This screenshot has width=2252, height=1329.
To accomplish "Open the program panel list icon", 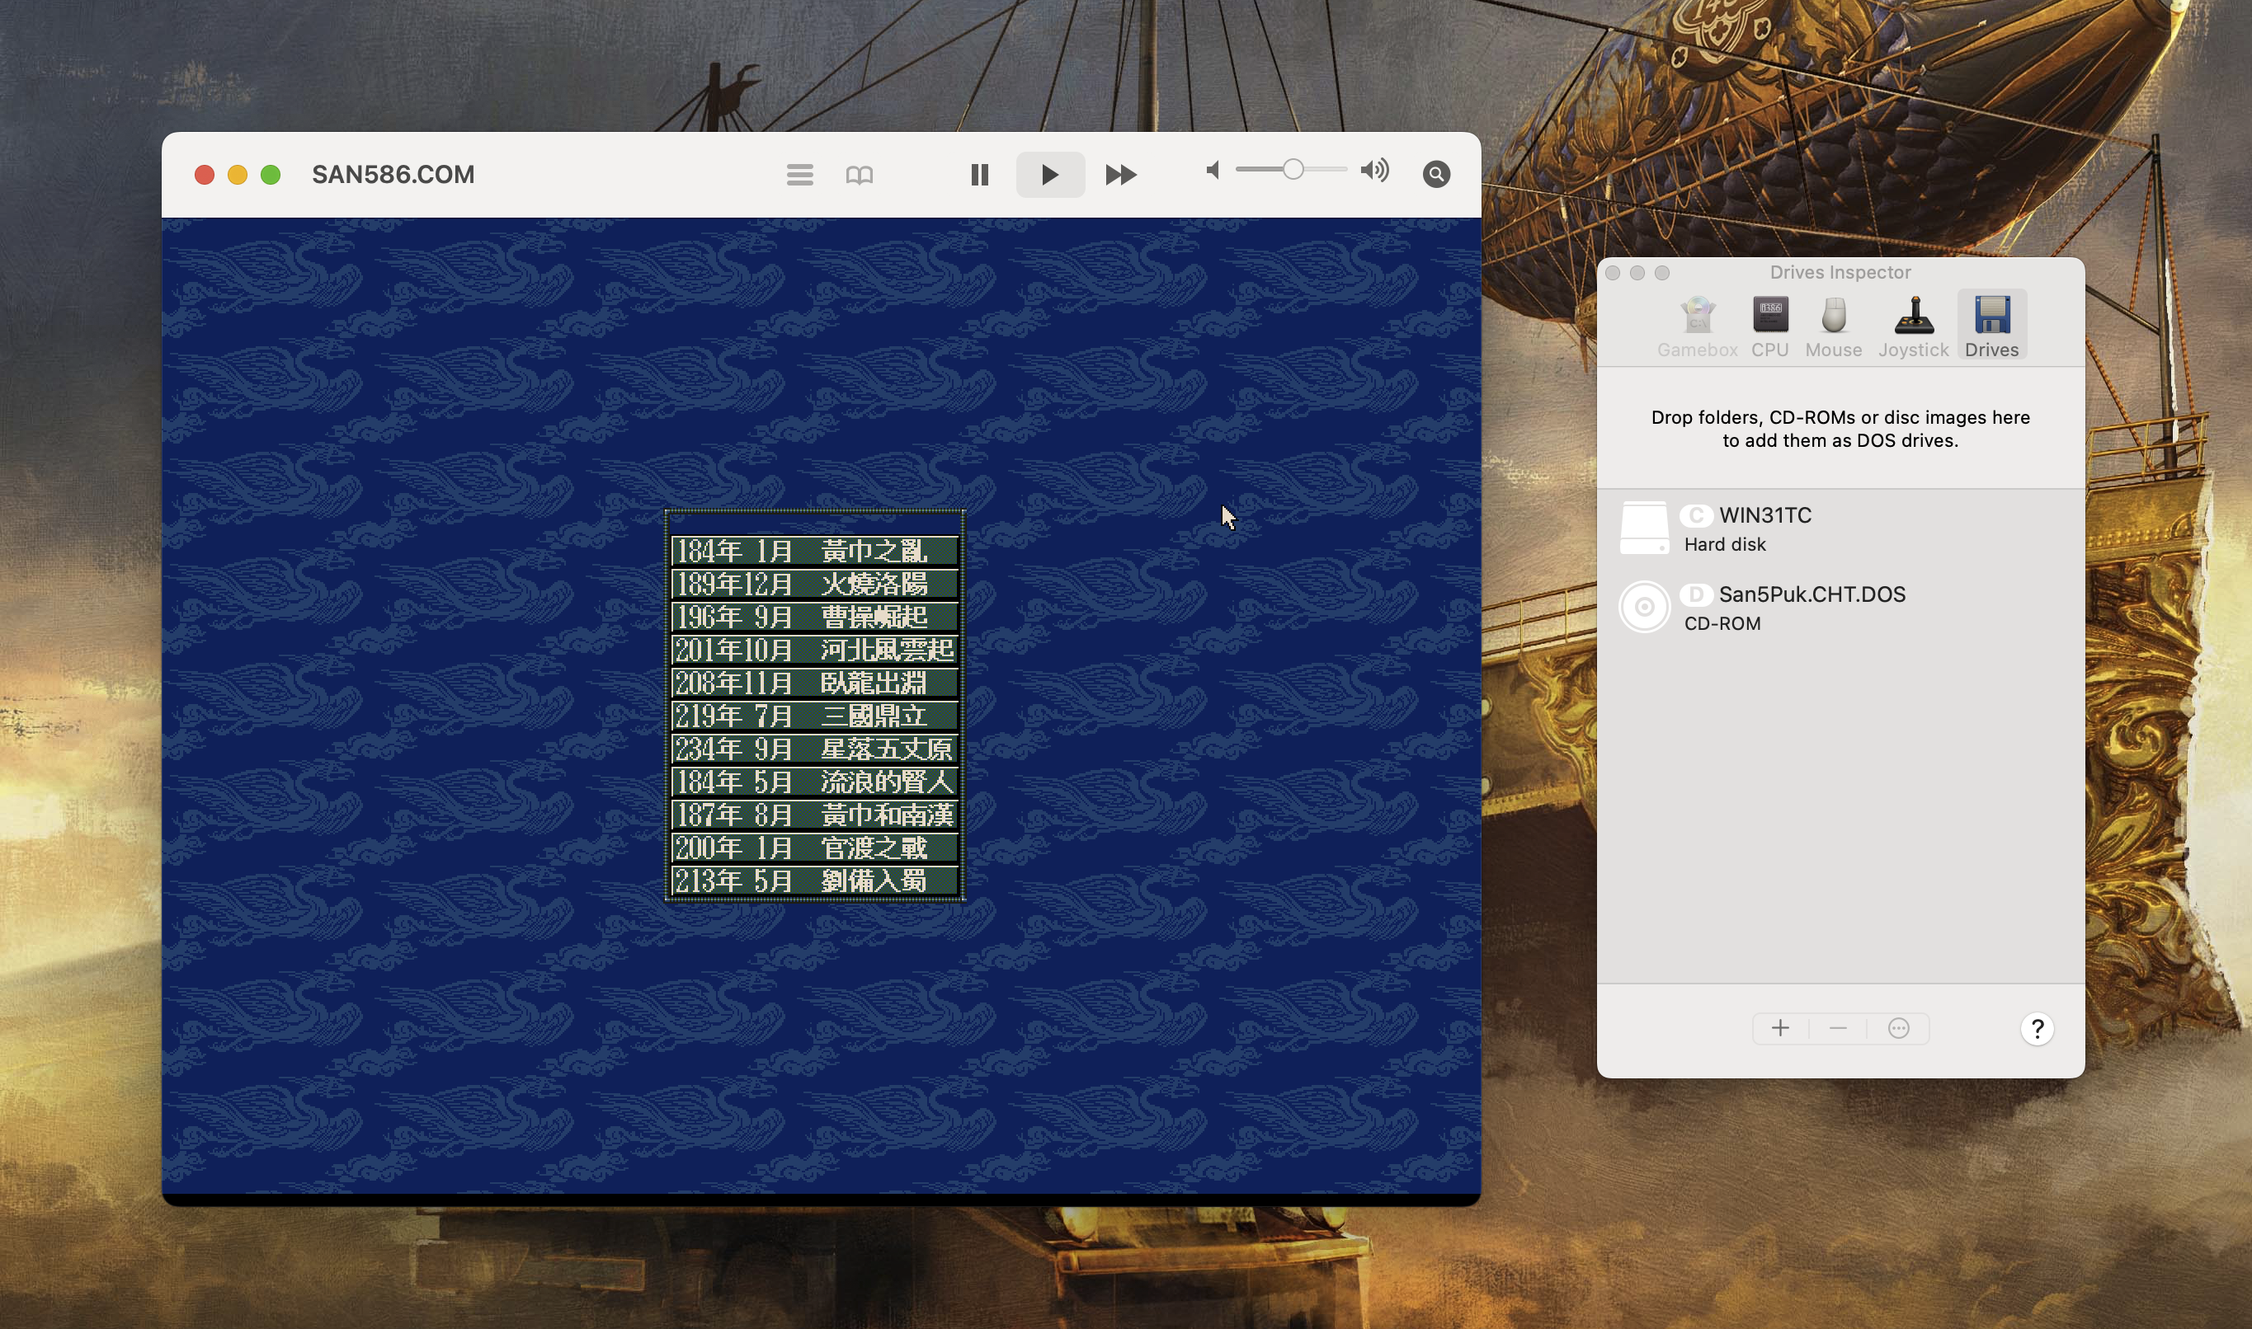I will point(799,175).
